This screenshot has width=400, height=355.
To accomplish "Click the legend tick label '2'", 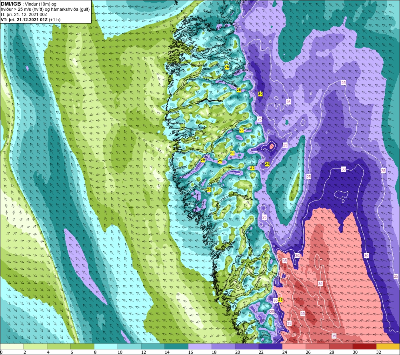I will 24,352.
